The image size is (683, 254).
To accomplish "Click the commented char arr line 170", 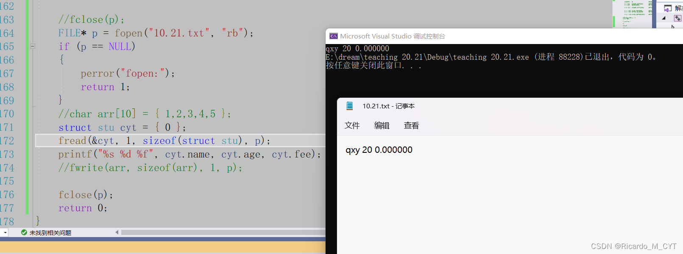I will coord(145,114).
